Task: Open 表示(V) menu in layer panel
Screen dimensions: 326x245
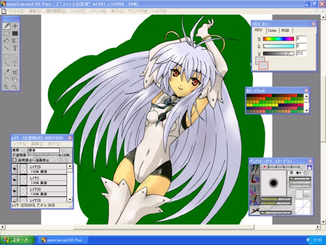Action: pyautogui.click(x=54, y=144)
